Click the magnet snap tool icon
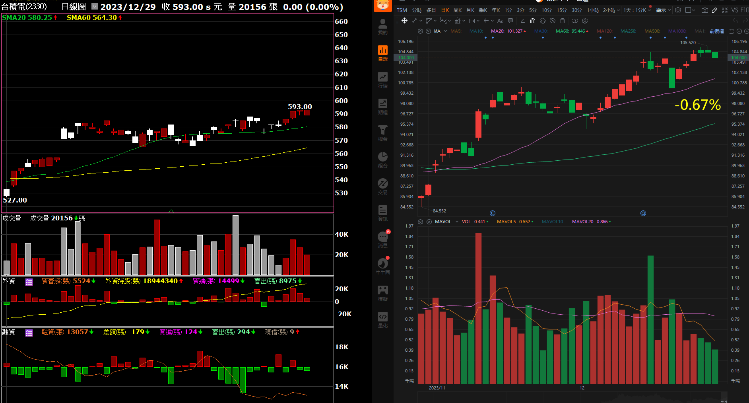Viewport: 749px width, 403px height. [x=533, y=21]
